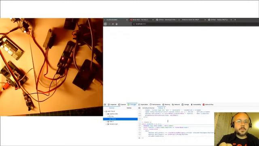Switch to Arduino Client for MQTT tab

coord(193,20)
